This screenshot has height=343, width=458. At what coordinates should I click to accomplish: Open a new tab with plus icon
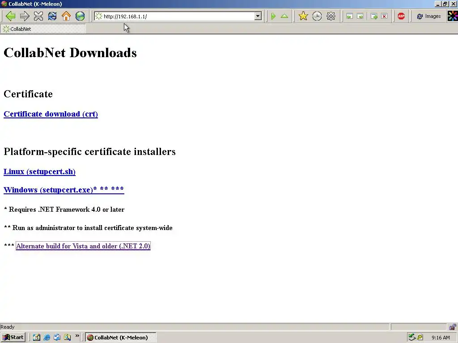click(374, 17)
